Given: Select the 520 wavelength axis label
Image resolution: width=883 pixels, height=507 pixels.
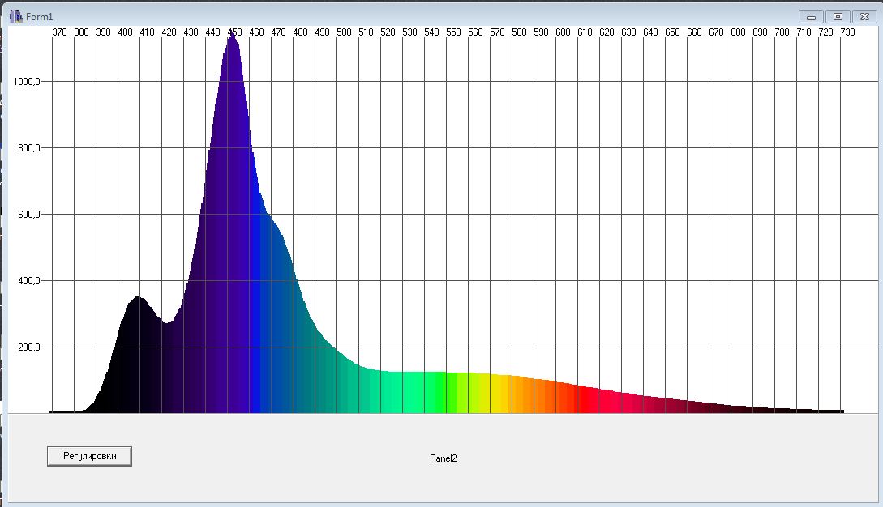Looking at the screenshot, I should tap(388, 32).
